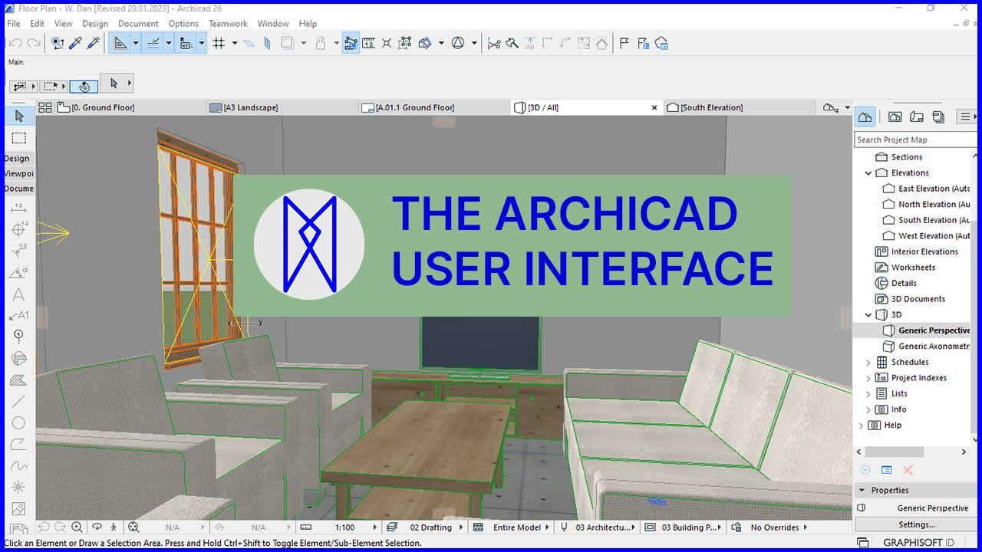Viewport: 982px width, 552px height.
Task: Open the File menu
Action: (13, 24)
